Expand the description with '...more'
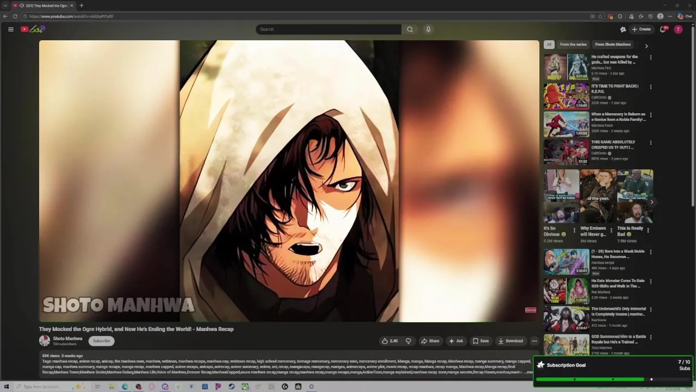 (x=529, y=372)
